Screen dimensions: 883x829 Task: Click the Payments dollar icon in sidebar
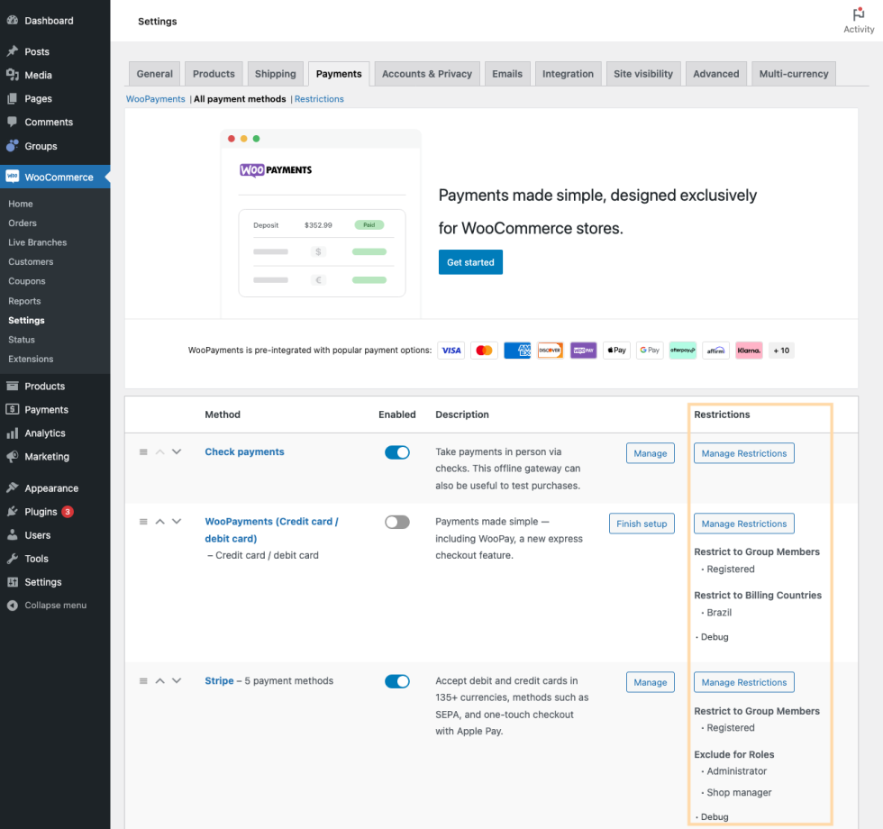13,409
